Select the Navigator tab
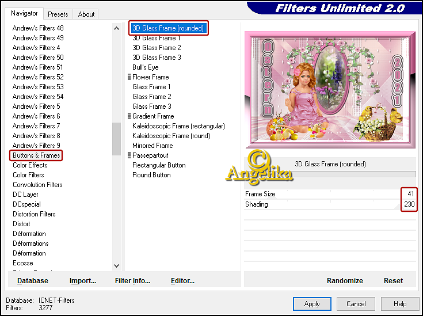This screenshot has width=423, height=316. 24,13
